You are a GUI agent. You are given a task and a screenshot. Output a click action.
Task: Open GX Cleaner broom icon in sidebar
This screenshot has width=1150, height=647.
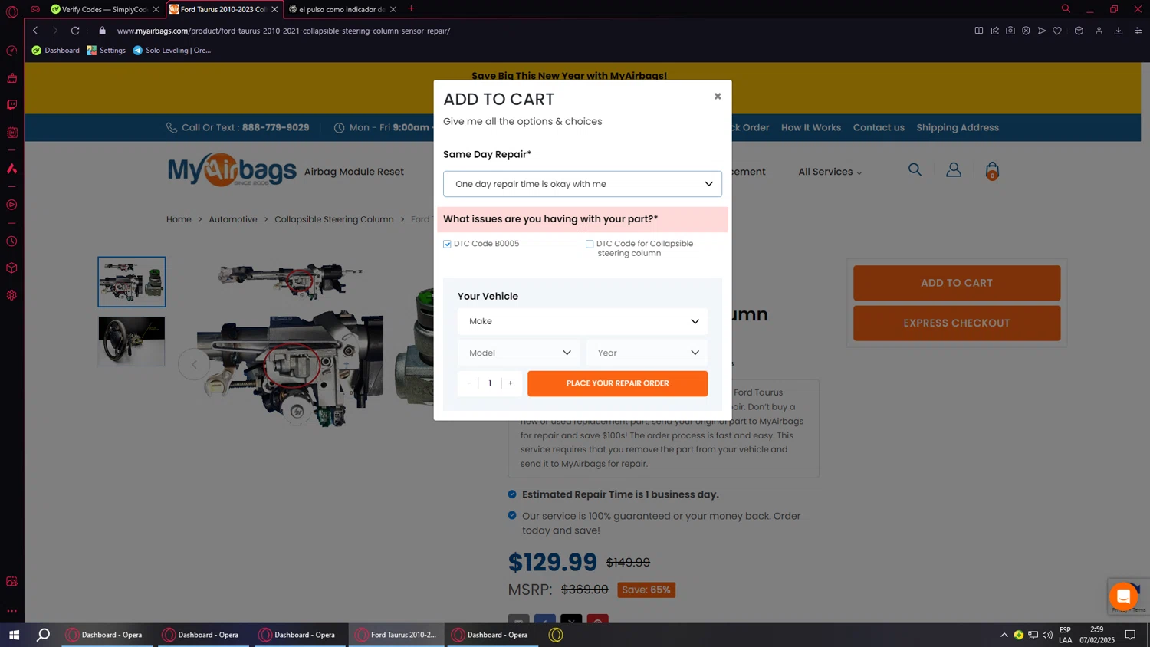(11, 78)
